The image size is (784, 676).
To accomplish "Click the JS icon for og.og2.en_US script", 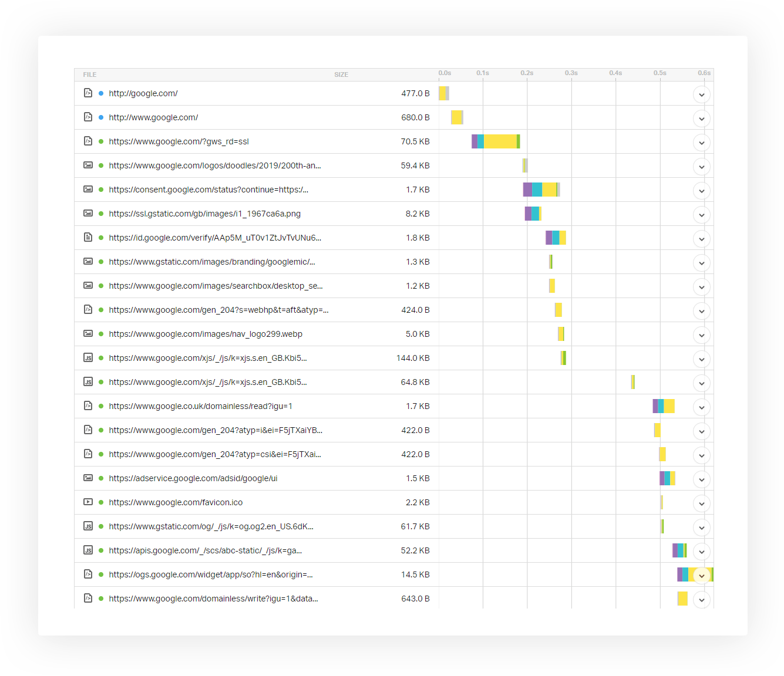I will coord(88,526).
